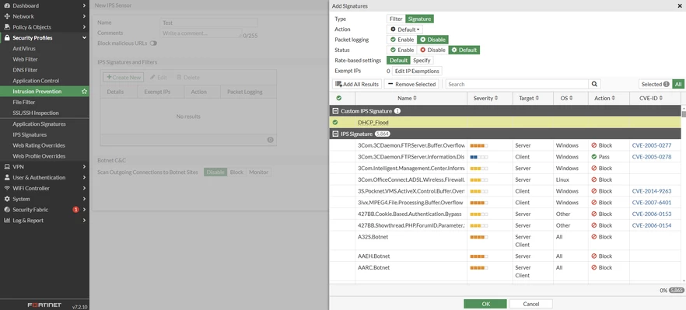Click the Remove Selected button

pos(411,84)
